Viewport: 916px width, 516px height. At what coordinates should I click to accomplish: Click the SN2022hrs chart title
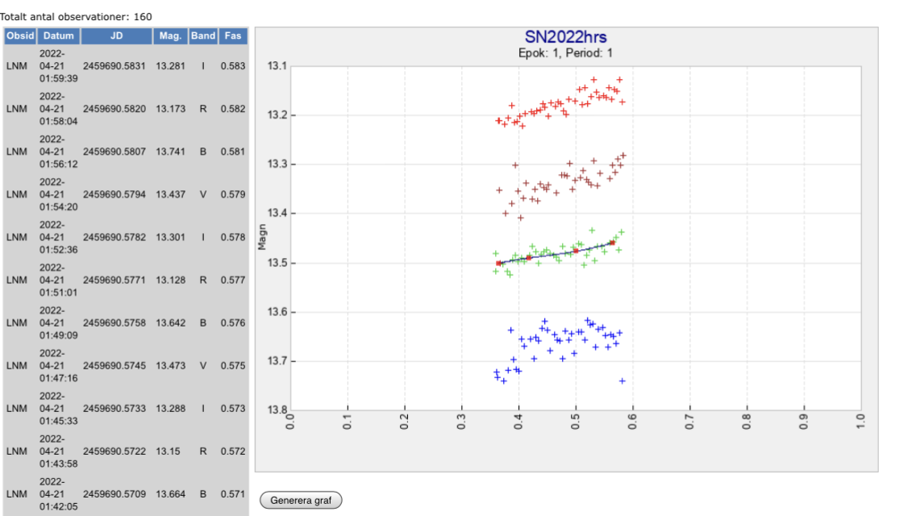click(x=565, y=38)
